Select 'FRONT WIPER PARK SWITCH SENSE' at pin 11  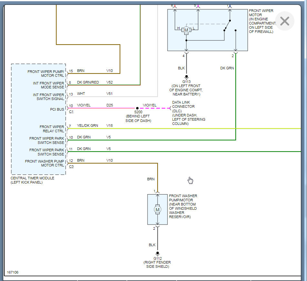tap(46, 152)
